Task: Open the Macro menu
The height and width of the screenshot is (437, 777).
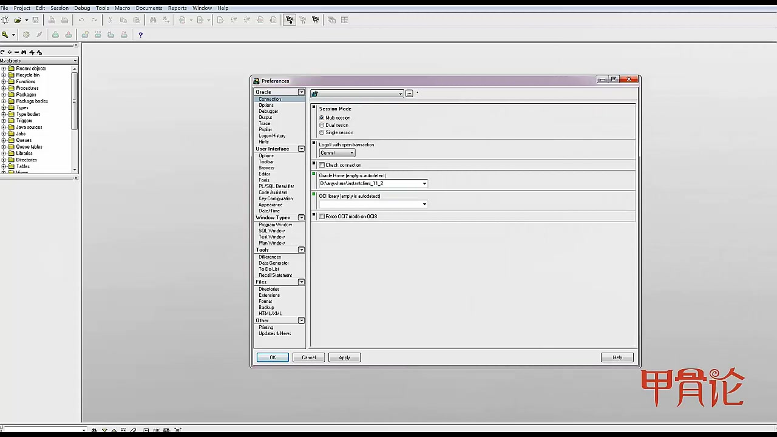Action: [x=122, y=8]
